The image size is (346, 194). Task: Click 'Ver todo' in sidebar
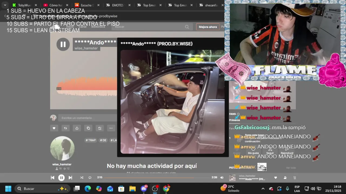pyautogui.click(x=291, y=168)
